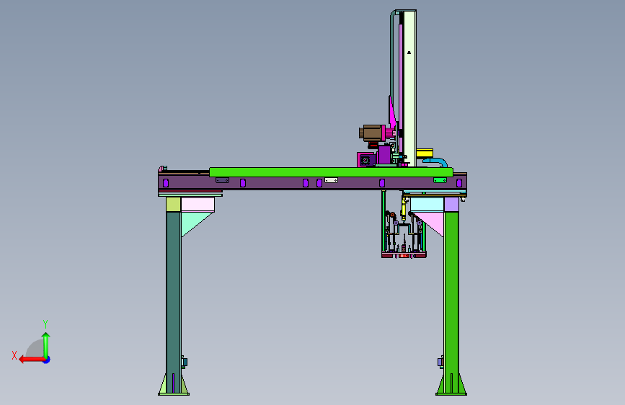
Task: Select the magenta bracket on the column
Action: tap(392, 114)
